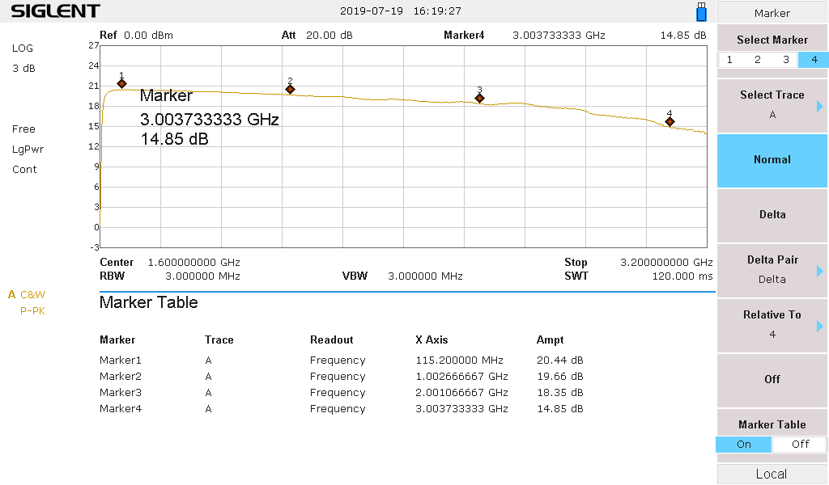
Task: Click the X Axis column header
Action: (432, 339)
